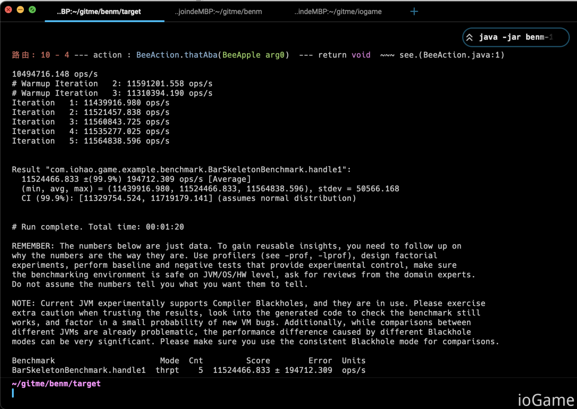Click the 'modes can be very significant' line
The width and height of the screenshot is (577, 409).
pyautogui.click(x=255, y=341)
